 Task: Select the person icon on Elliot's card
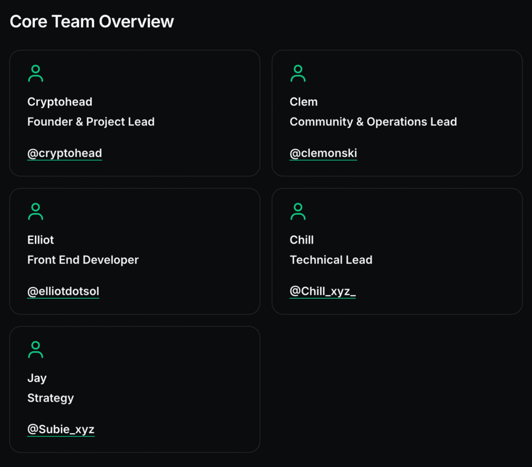(35, 212)
